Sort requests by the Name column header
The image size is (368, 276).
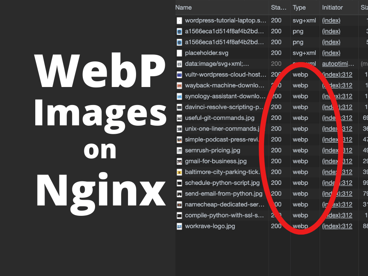(x=184, y=7)
